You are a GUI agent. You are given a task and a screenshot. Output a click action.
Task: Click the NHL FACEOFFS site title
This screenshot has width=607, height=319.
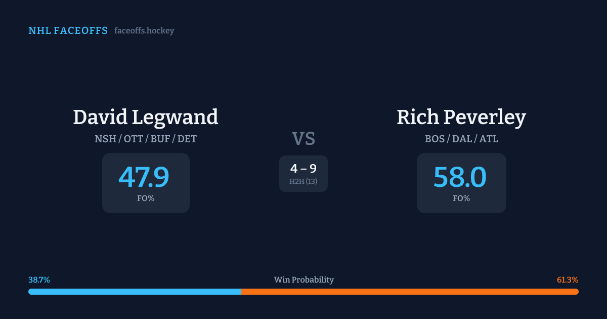[x=68, y=31]
